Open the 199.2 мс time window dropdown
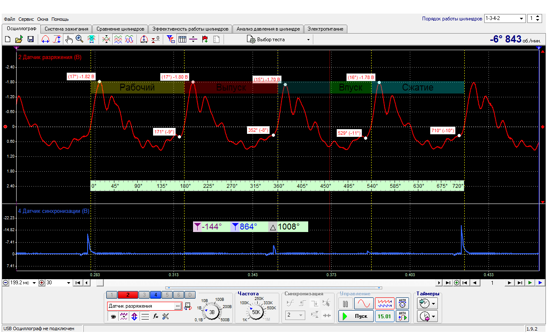This screenshot has height=334, width=551. pos(24,283)
